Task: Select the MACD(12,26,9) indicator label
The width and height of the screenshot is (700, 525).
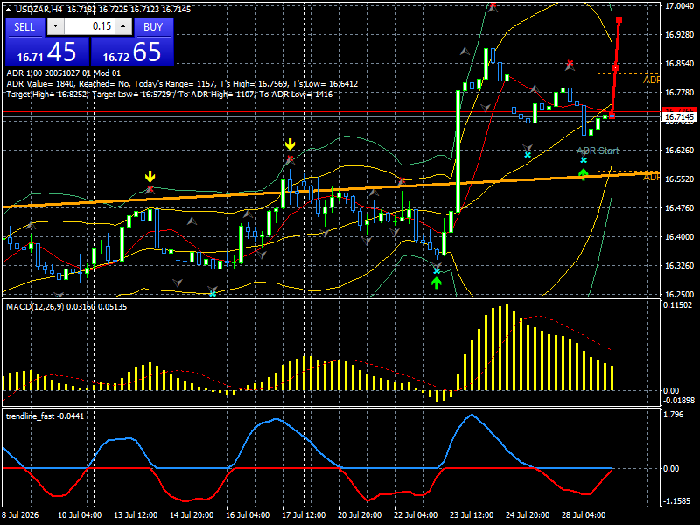Action: point(66,307)
